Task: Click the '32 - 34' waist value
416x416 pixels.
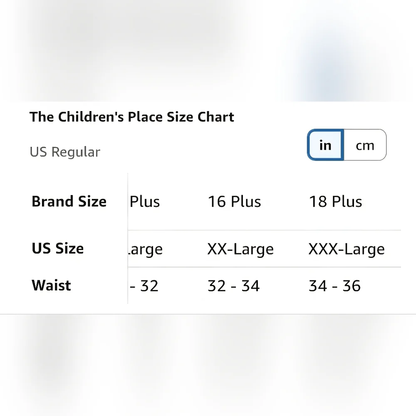Action: click(x=233, y=286)
